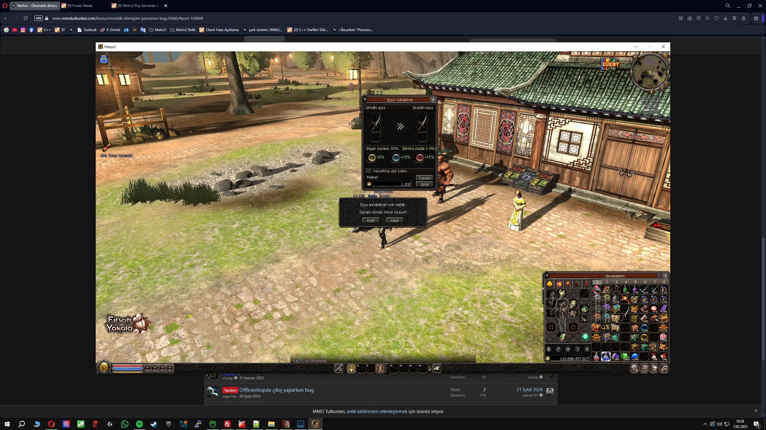Screen dimensions: 766x430
Task: Click the gold coin orb on game taskbar
Action: (104, 368)
